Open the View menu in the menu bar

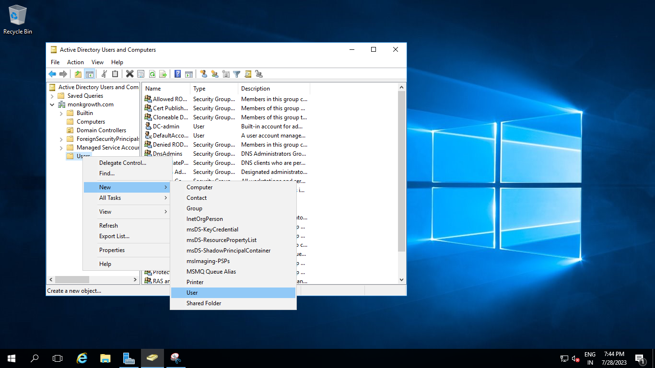click(97, 62)
